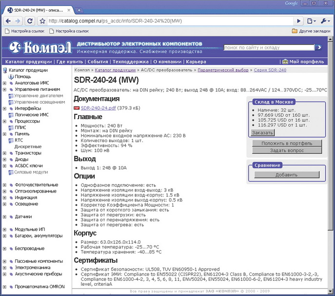Expand the Процессоры tree node
The image size is (335, 296).
[4, 121]
